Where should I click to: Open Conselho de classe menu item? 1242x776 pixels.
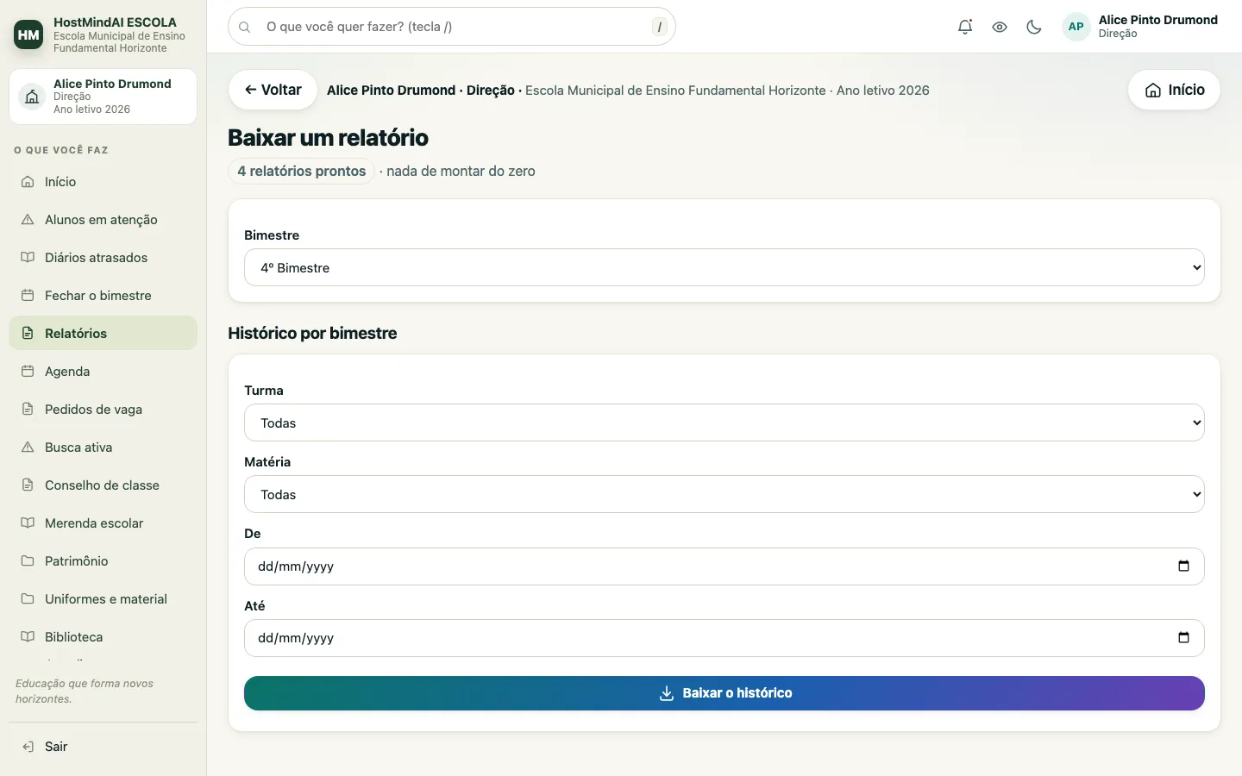[103, 485]
